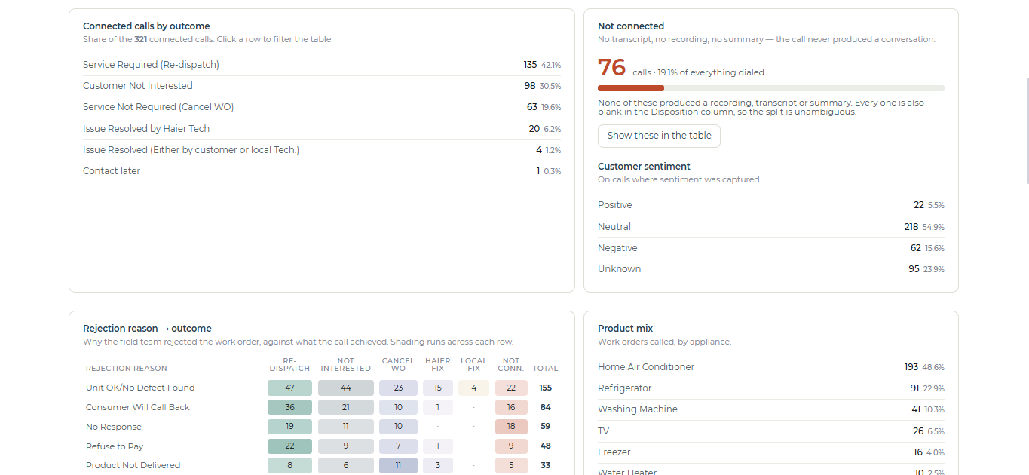Image resolution: width=1029 pixels, height=475 pixels.
Task: Click Cancel WO cell 7 in Refuse to Pay row
Action: tap(398, 446)
